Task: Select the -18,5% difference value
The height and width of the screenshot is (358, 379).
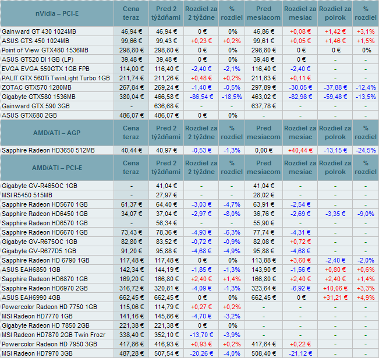Action: 232,97
